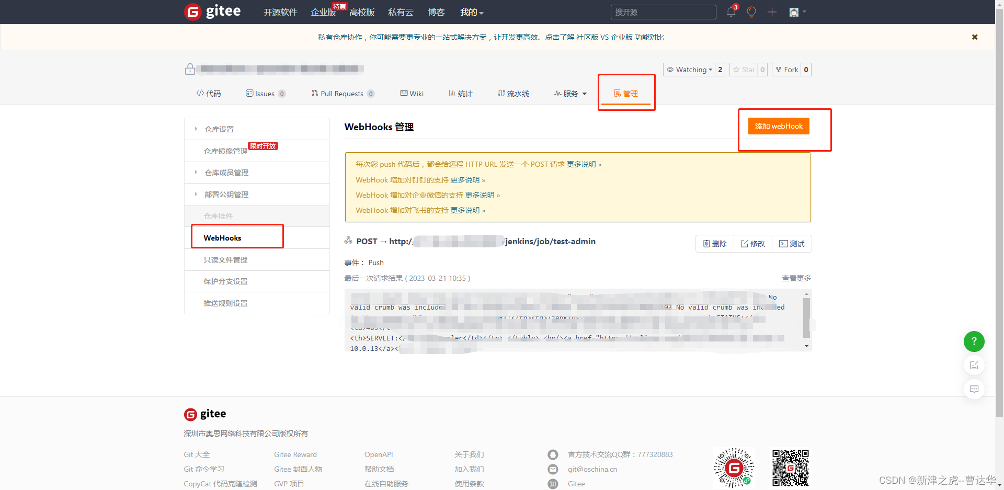Click 更多说明 link for 企业微信 support
The width and height of the screenshot is (1004, 490).
tap(483, 195)
